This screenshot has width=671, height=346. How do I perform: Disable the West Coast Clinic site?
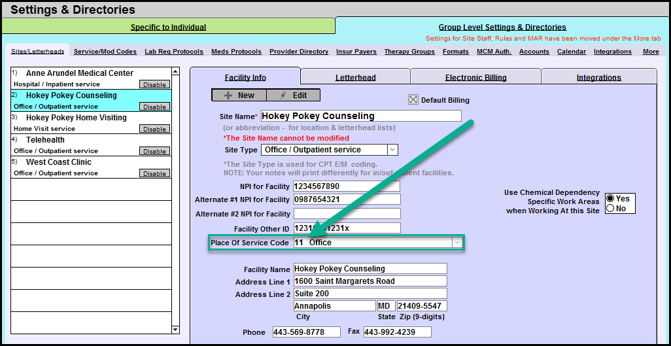pos(154,173)
